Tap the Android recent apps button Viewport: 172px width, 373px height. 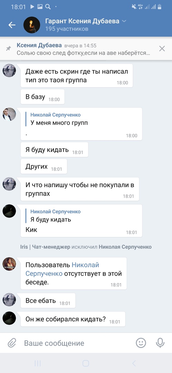38,363
